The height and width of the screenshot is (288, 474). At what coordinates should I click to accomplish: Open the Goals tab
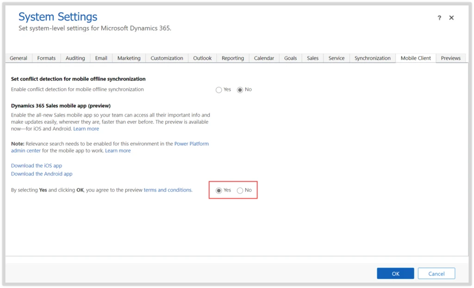290,58
